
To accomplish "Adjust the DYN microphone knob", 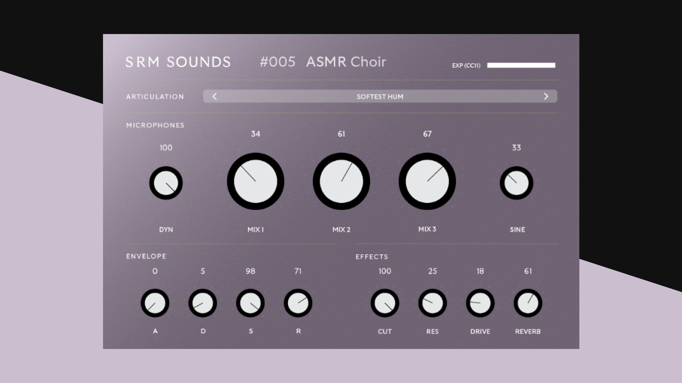I will 166,183.
